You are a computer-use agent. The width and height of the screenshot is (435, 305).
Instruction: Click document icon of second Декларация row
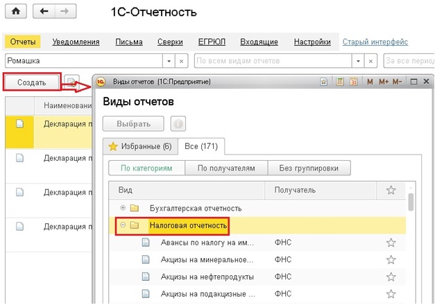pos(19,158)
